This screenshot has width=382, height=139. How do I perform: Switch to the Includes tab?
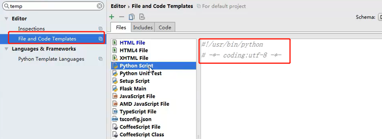[x=143, y=27]
